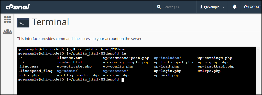Click wp-config.php in the listing
This screenshot has height=95, width=262.
tap(118, 66)
